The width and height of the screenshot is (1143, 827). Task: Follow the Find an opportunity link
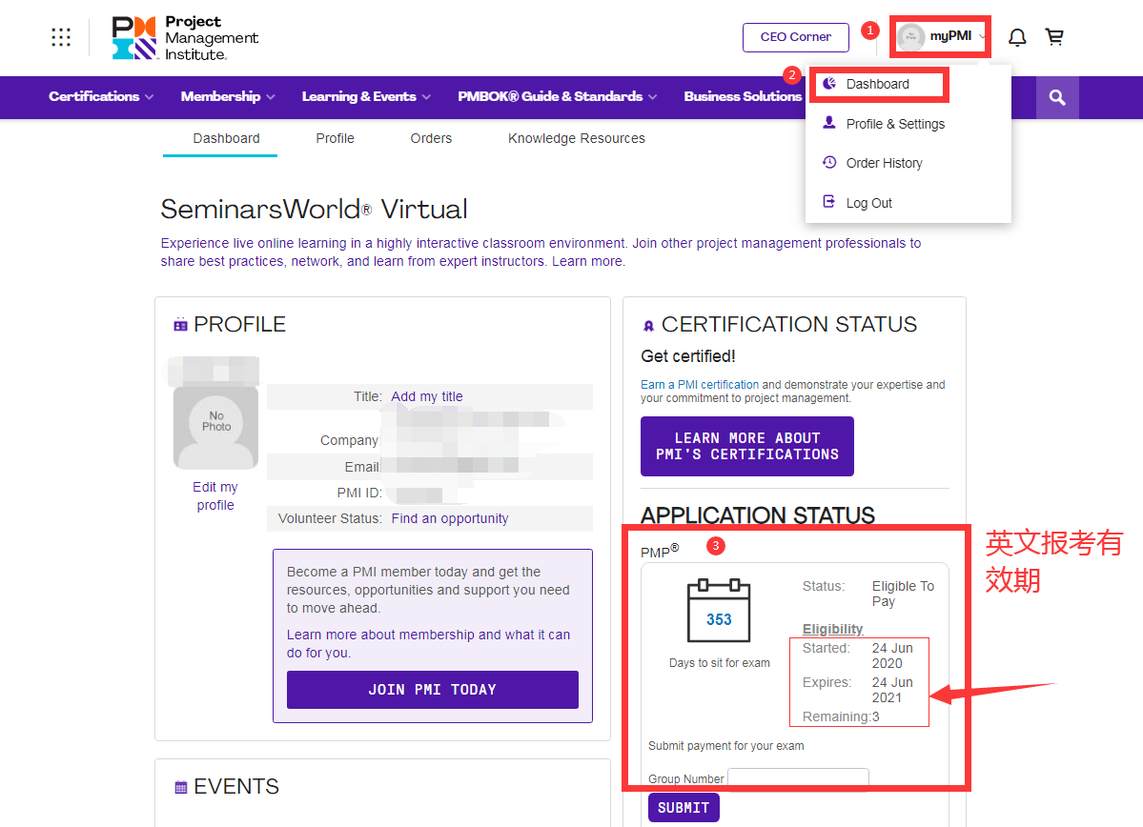[450, 518]
